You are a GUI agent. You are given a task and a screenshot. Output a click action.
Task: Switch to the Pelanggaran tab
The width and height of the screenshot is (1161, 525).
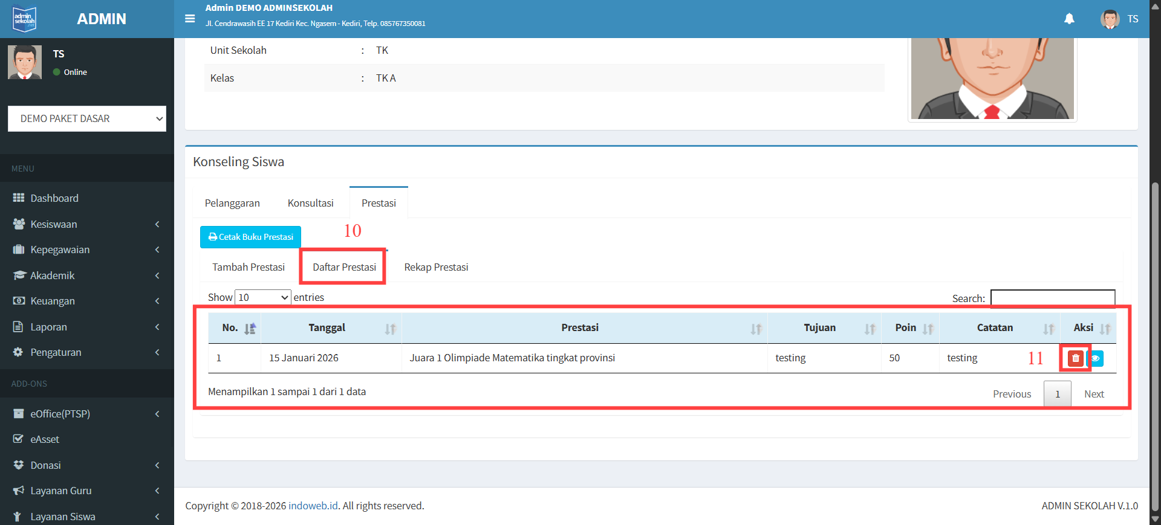[232, 203]
